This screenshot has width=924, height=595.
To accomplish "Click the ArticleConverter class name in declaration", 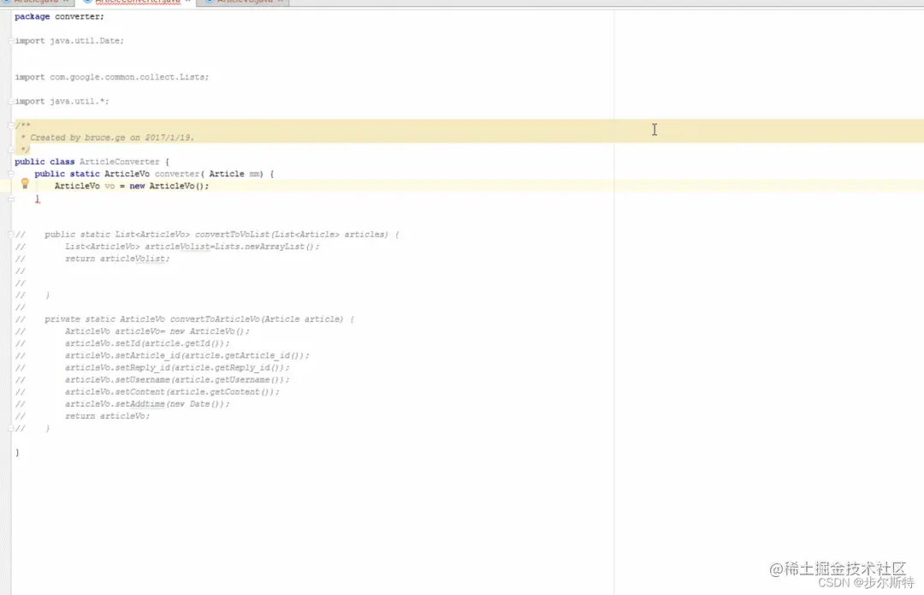I will (119, 162).
